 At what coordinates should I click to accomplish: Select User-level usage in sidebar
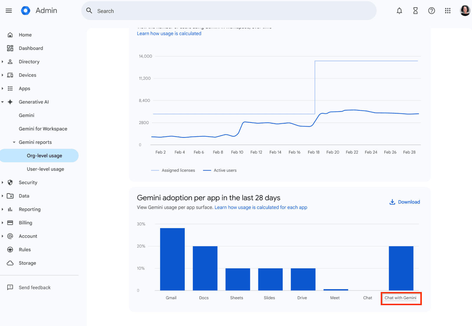pyautogui.click(x=45, y=169)
